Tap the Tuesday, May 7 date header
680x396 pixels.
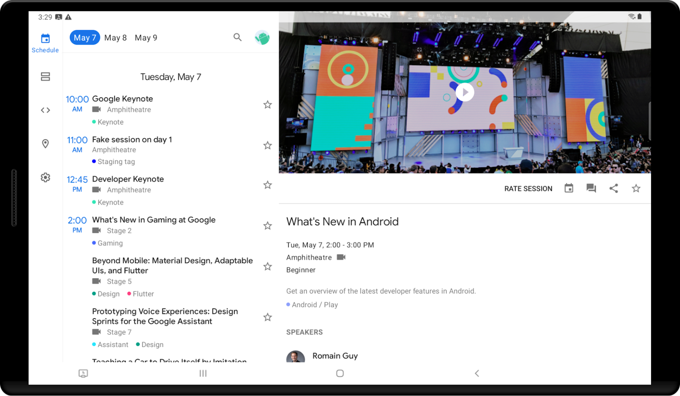(x=171, y=77)
